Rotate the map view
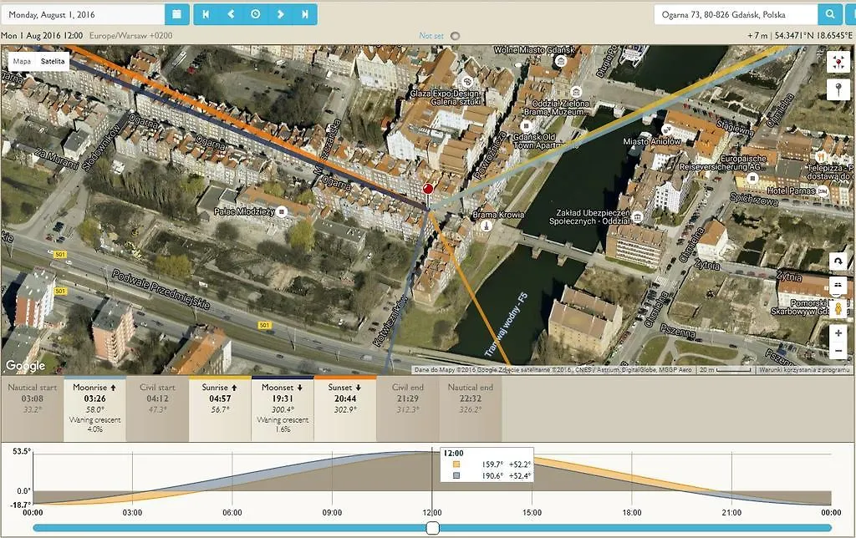This screenshot has height=538, width=856. 838,262
